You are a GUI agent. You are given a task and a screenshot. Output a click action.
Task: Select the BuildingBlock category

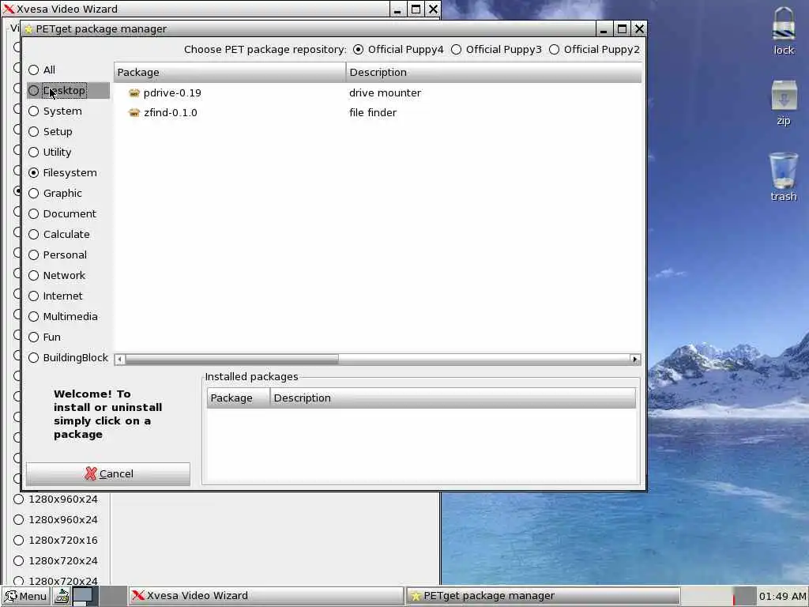coord(69,358)
